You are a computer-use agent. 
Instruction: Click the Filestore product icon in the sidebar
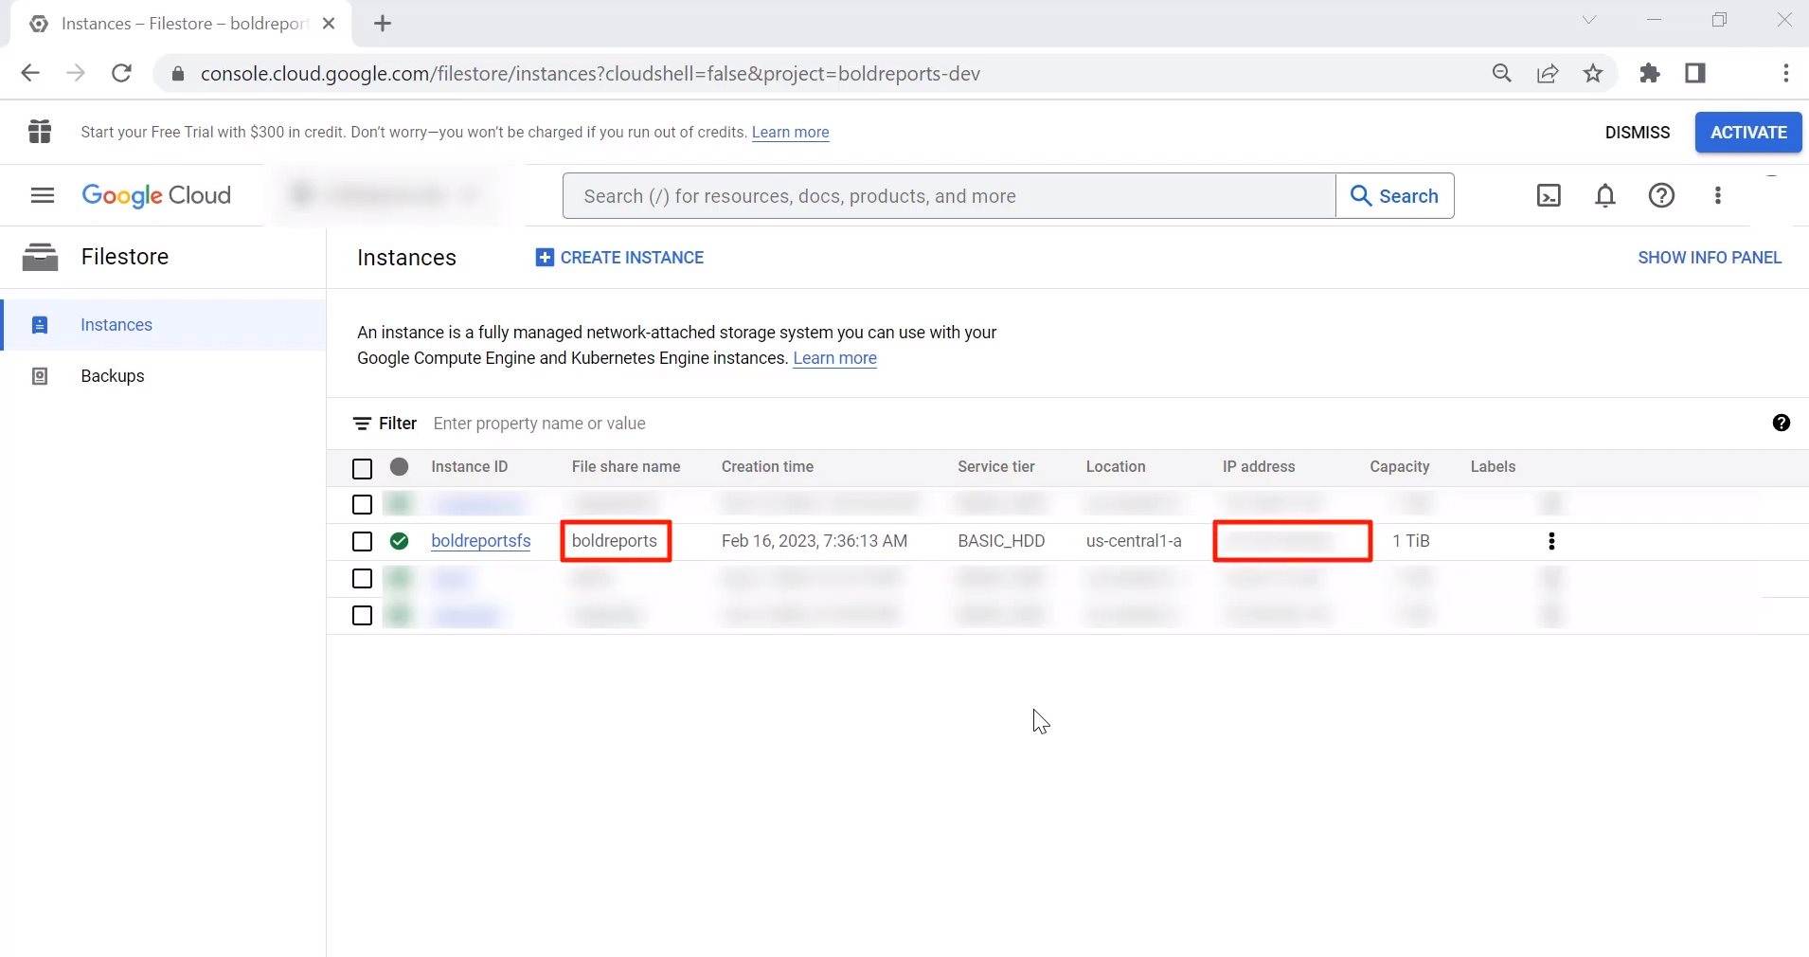(40, 256)
